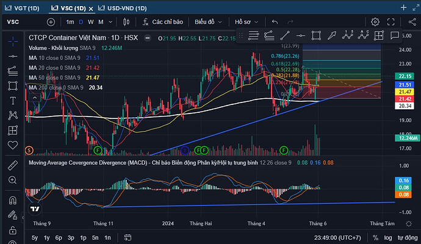
Task: Activate the ruler measure tool
Action: (x=13, y=165)
